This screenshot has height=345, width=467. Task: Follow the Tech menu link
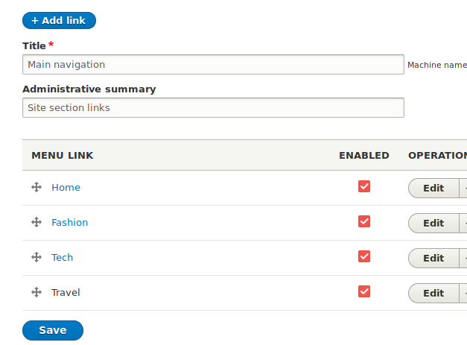(x=62, y=257)
